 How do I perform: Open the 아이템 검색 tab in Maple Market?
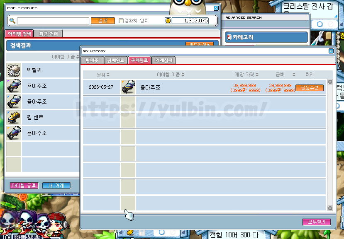click(20, 34)
